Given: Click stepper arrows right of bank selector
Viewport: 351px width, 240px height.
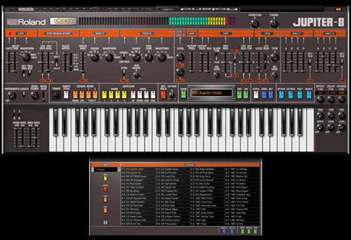Looking at the screenshot, I should (119, 170).
